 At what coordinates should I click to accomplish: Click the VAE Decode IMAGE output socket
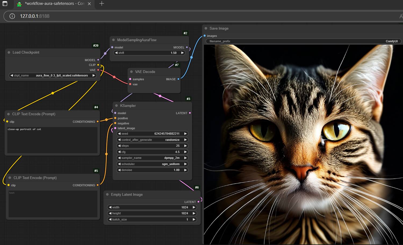click(x=178, y=79)
